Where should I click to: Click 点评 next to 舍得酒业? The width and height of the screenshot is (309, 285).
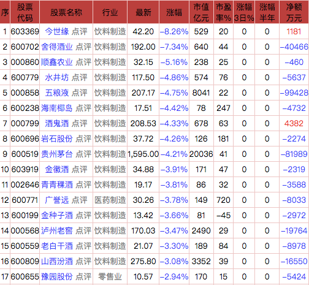(x=83, y=47)
